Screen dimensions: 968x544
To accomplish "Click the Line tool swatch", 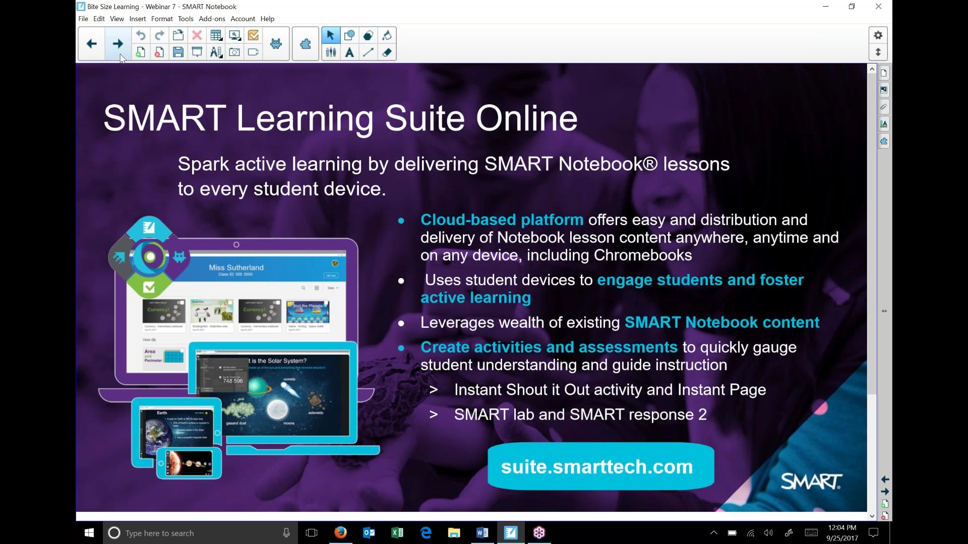I will click(368, 52).
